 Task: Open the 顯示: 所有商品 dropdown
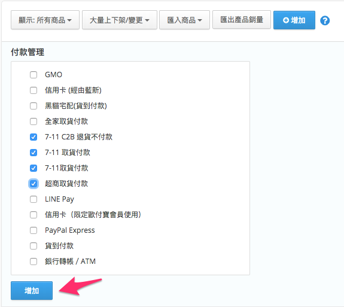(x=45, y=20)
